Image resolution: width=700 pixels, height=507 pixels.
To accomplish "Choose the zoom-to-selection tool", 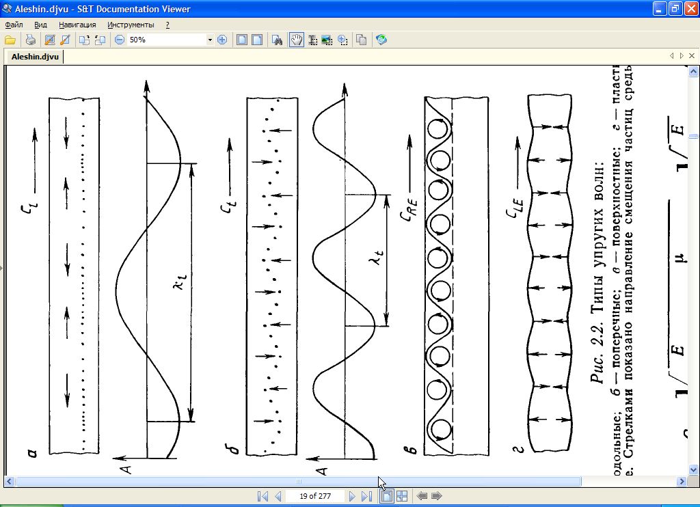I will 342,40.
